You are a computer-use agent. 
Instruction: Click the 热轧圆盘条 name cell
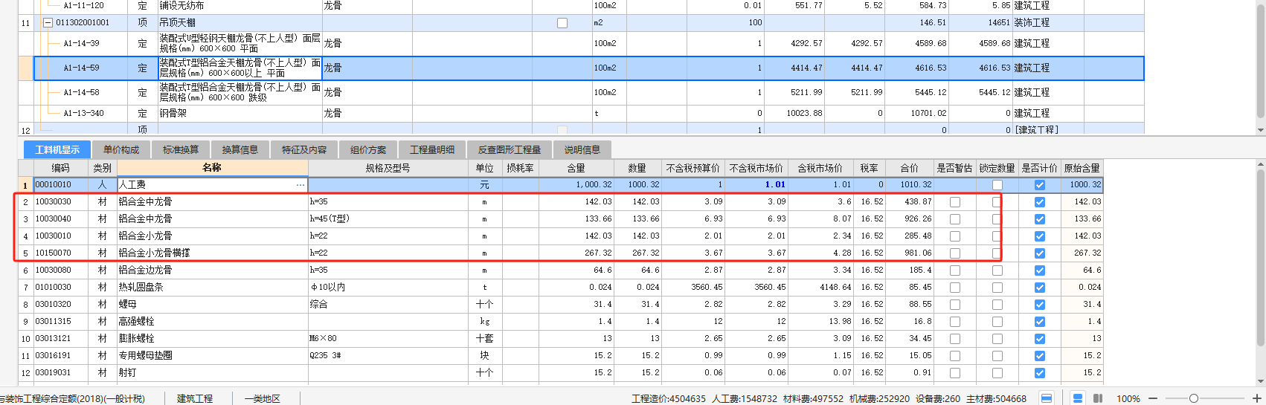pos(212,288)
